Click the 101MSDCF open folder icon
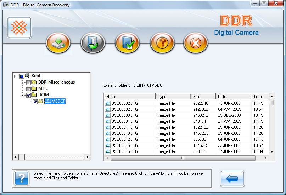The width and height of the screenshot is (286, 195). pyautogui.click(x=40, y=101)
